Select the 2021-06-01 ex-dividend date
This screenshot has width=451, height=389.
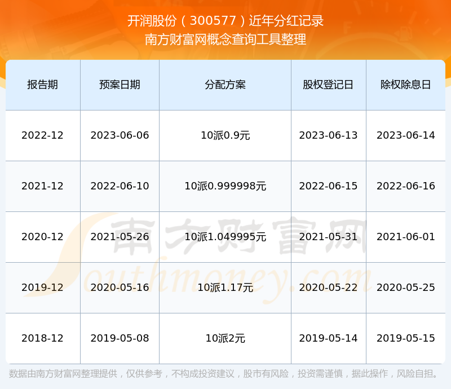pyautogui.click(x=405, y=237)
